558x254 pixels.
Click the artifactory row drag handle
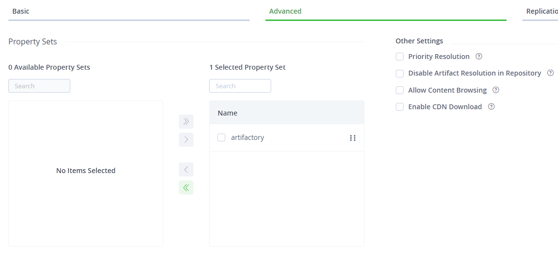point(353,138)
